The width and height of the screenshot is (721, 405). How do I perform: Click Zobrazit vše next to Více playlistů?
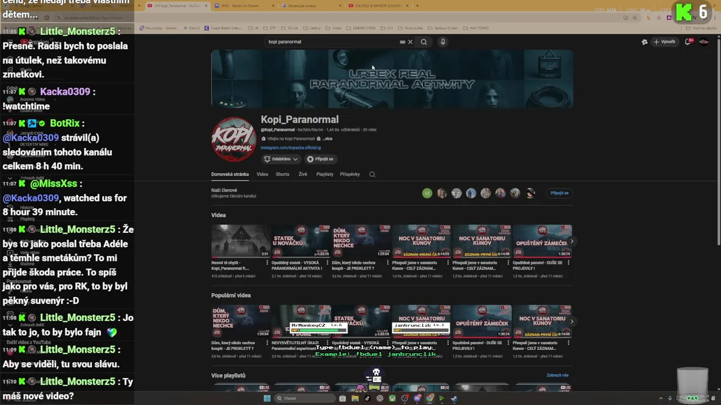pyautogui.click(x=558, y=375)
